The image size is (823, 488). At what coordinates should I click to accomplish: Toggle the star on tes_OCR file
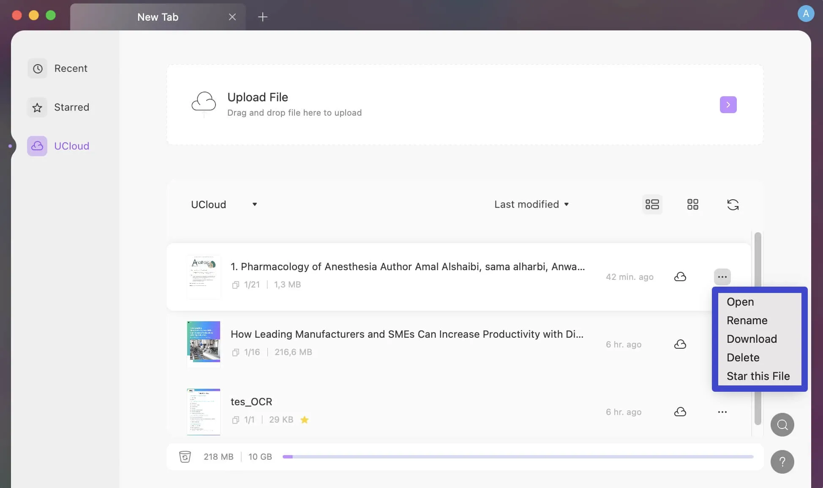305,420
